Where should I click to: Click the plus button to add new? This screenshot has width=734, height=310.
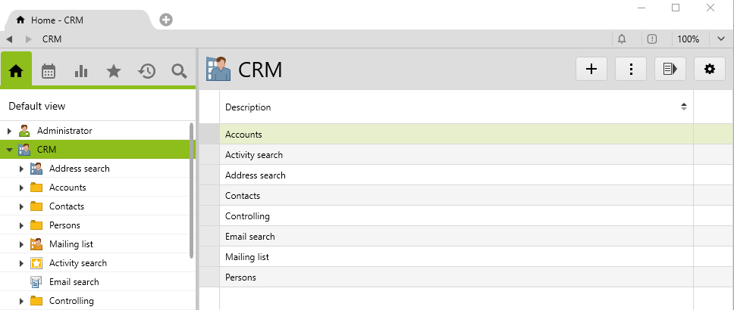tap(591, 69)
